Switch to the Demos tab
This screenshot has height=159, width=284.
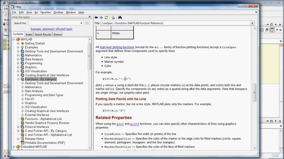[58, 34]
